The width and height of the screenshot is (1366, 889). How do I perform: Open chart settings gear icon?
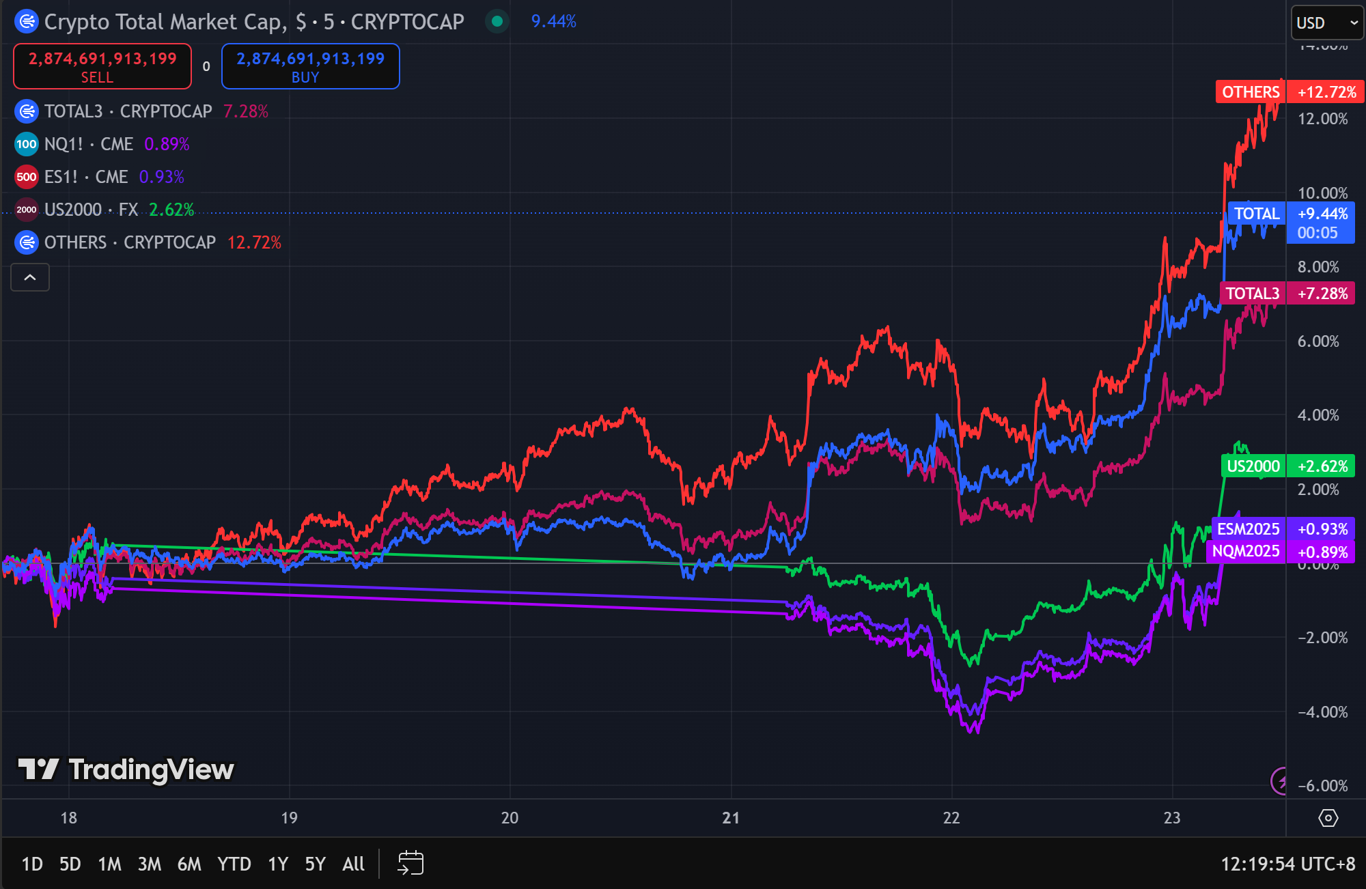pyautogui.click(x=1328, y=817)
